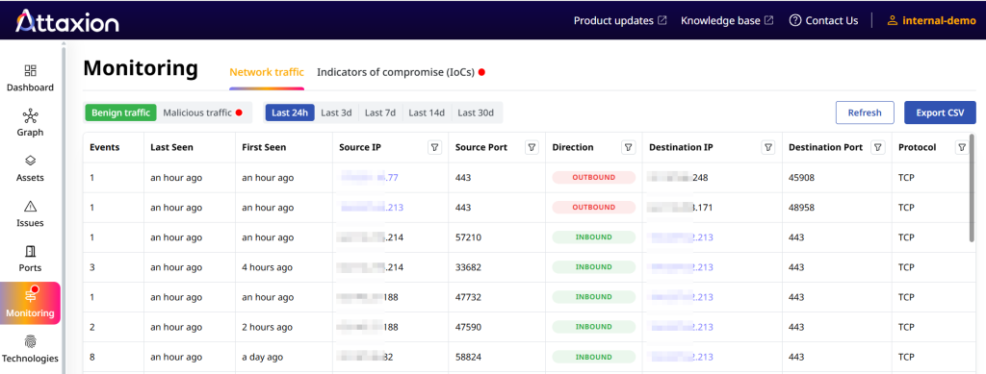Click the Monitoring page heading
Screen dimensions: 986x374
(x=141, y=68)
